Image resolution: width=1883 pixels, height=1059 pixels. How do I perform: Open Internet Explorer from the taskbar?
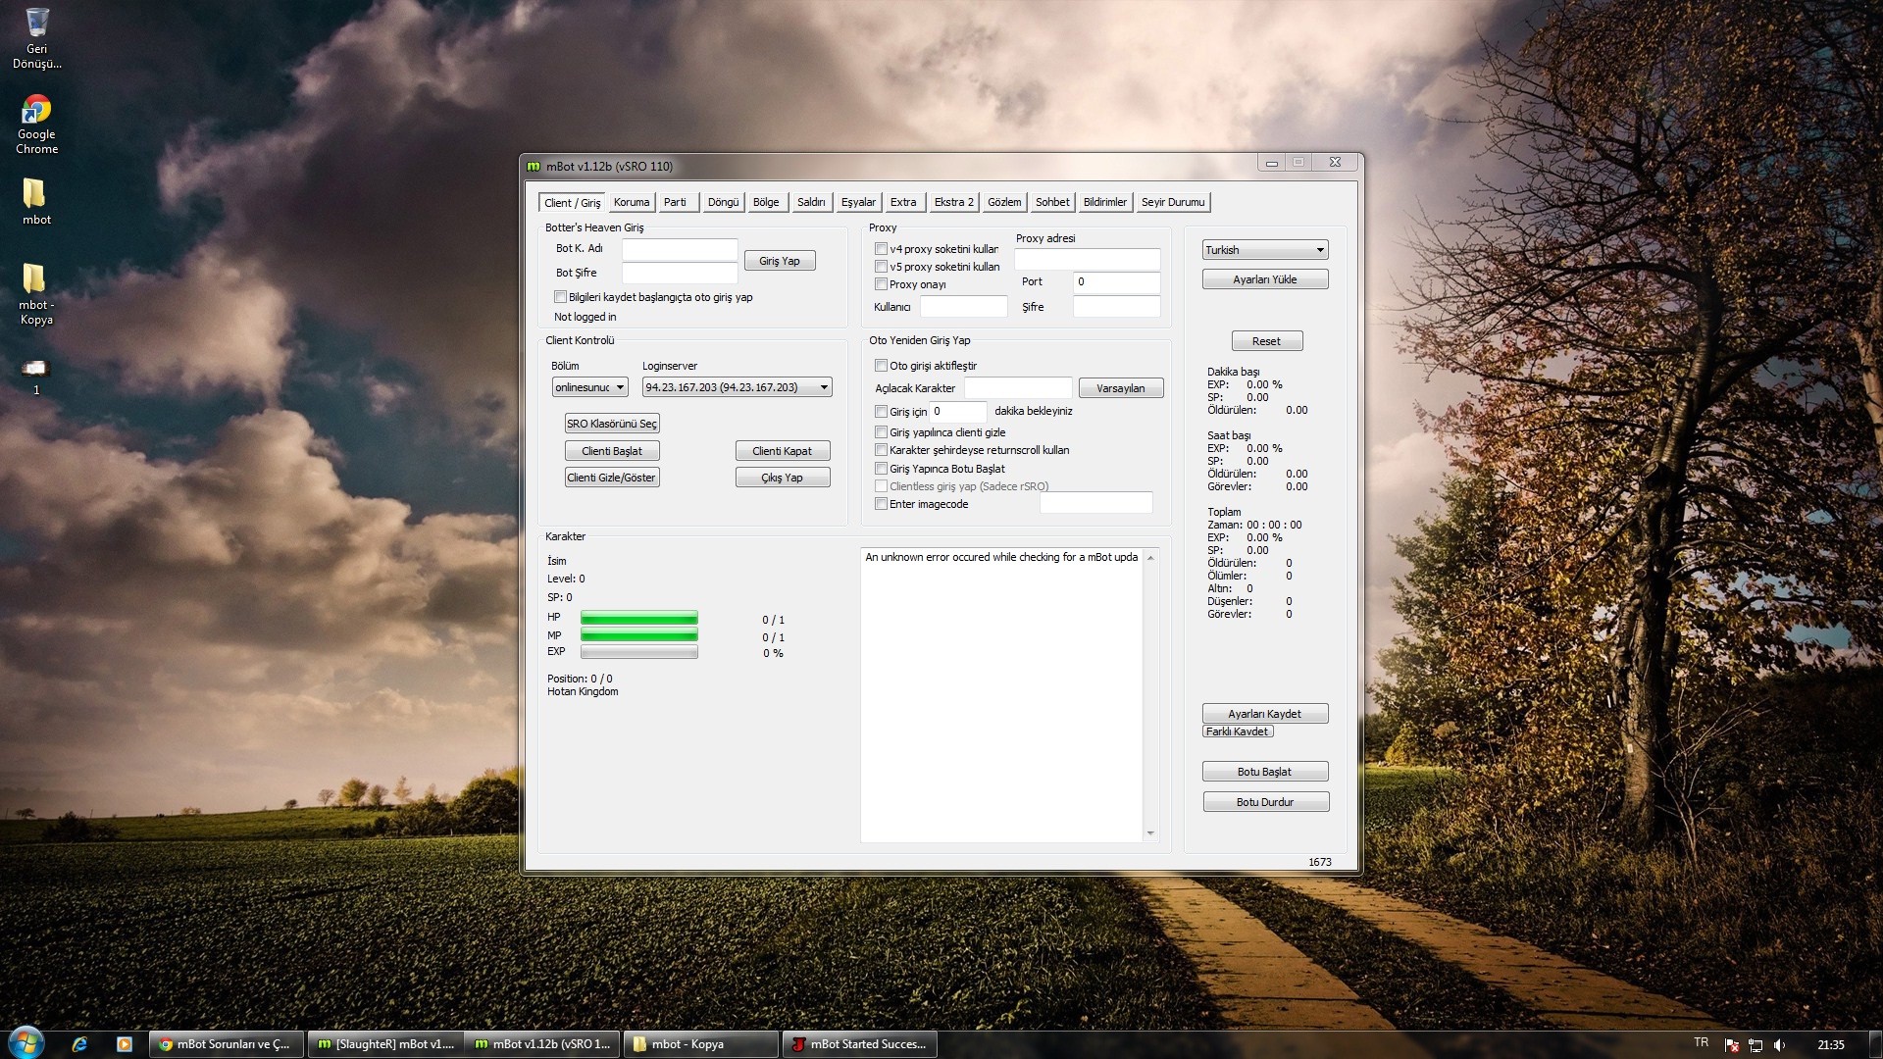click(79, 1044)
